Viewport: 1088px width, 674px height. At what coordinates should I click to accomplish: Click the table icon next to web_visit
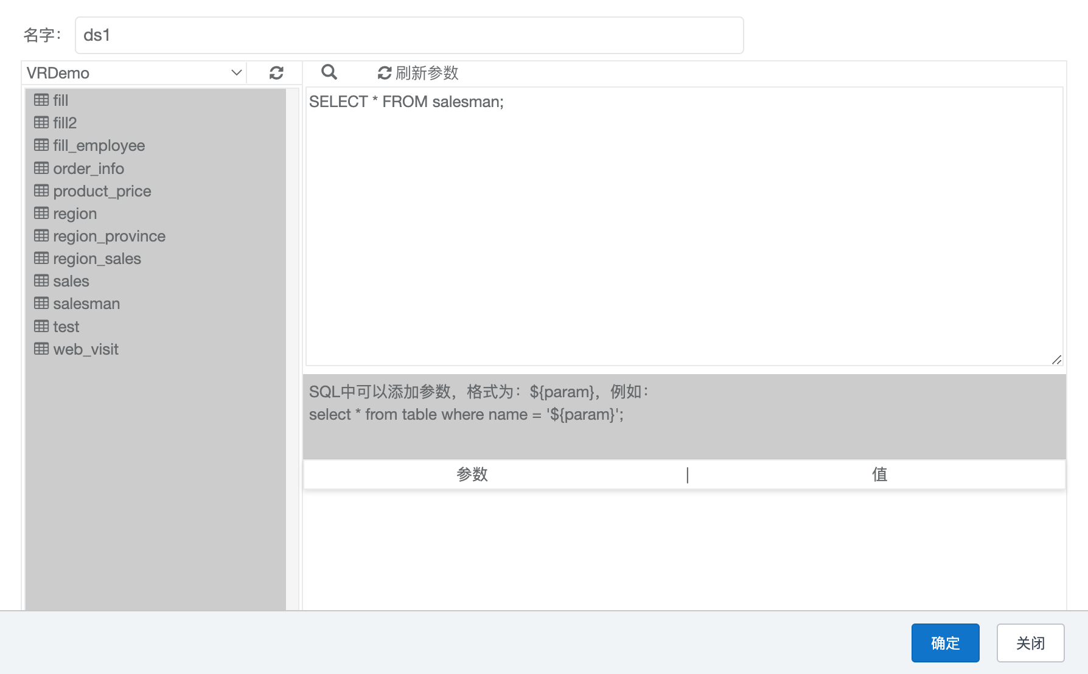point(41,349)
